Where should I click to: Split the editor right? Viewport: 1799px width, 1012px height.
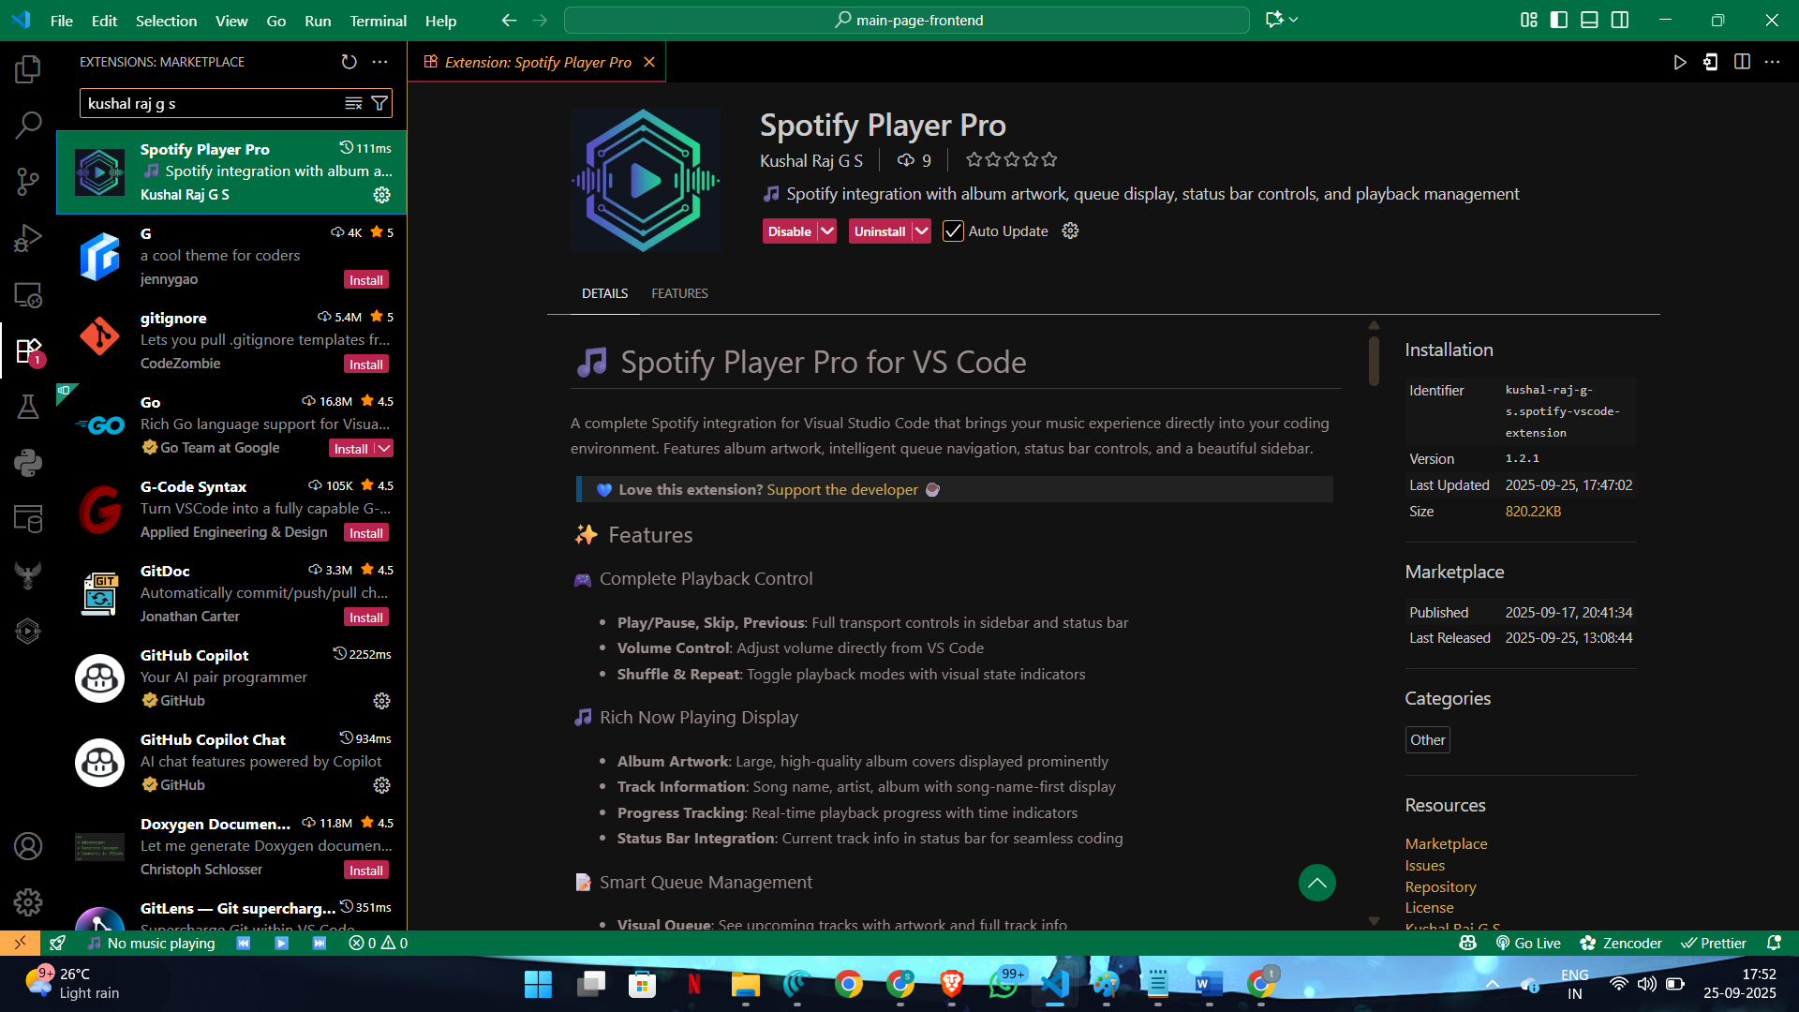click(1742, 62)
